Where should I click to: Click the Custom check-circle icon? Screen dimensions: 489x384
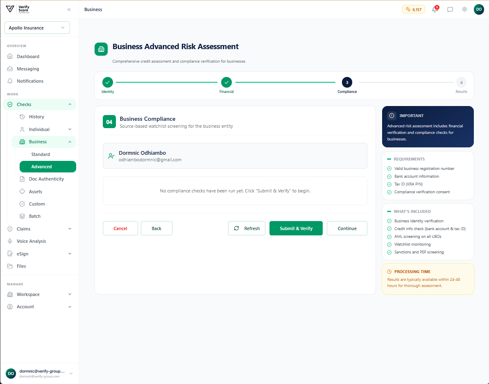pyautogui.click(x=22, y=204)
